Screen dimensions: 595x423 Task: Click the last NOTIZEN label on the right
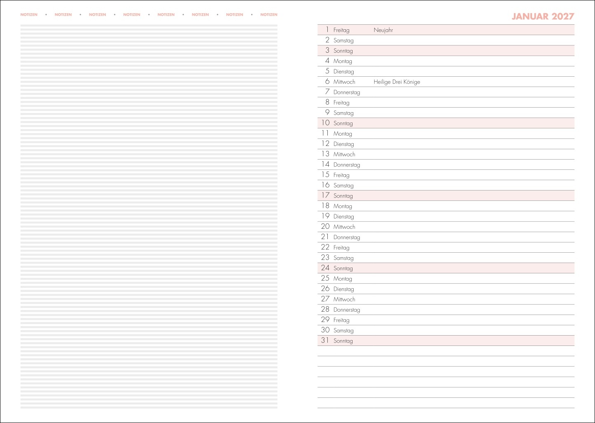coord(268,15)
